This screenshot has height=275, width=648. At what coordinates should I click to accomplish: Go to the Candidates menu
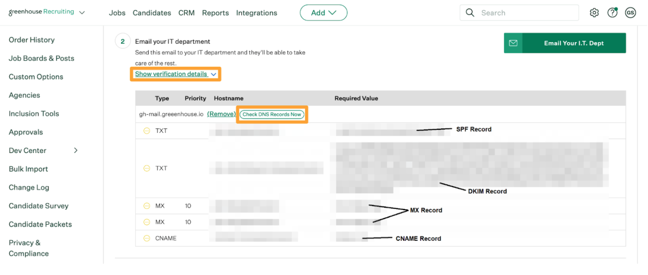click(x=152, y=13)
